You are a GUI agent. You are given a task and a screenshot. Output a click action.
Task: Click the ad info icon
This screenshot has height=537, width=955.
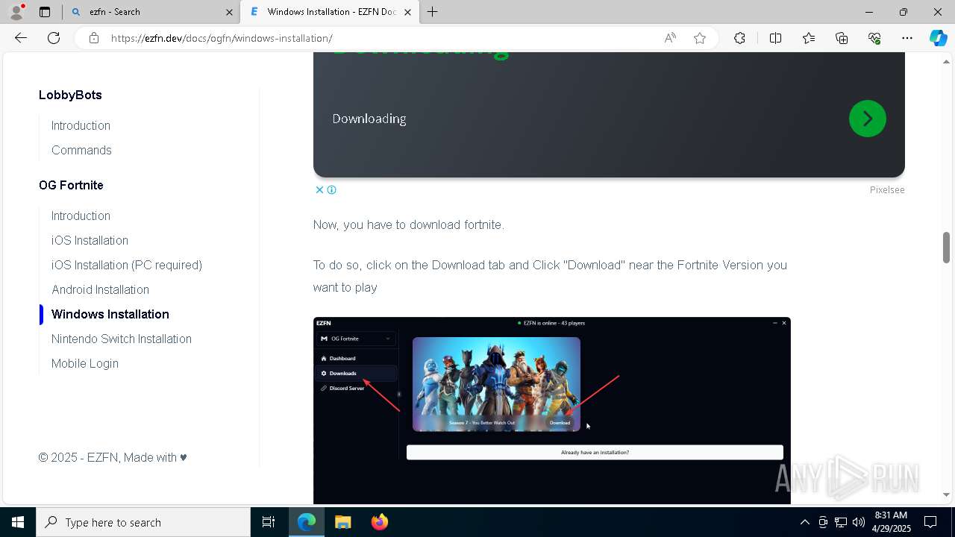332,189
